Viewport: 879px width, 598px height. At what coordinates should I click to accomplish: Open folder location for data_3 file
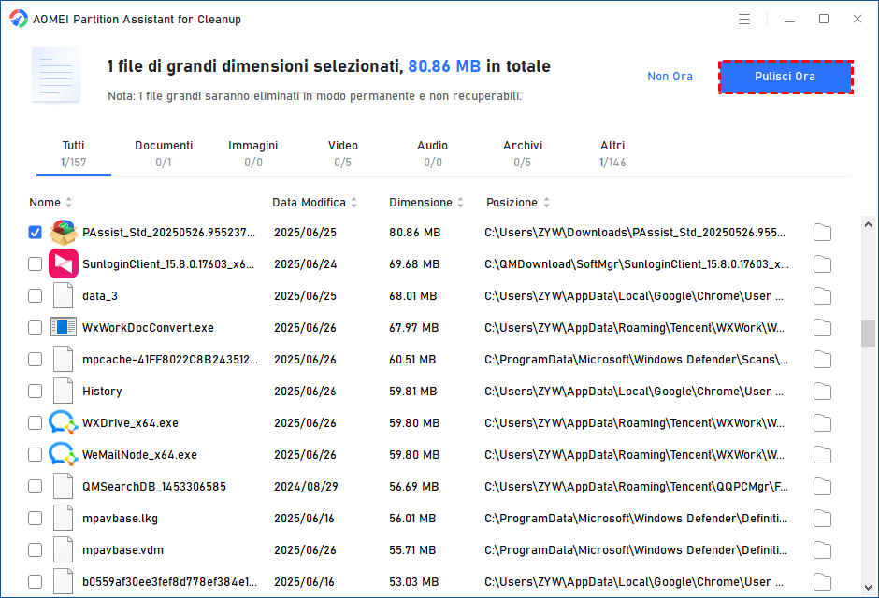(822, 295)
